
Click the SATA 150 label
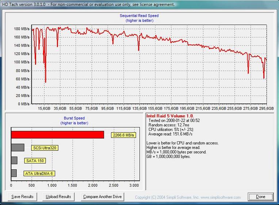point(35,161)
